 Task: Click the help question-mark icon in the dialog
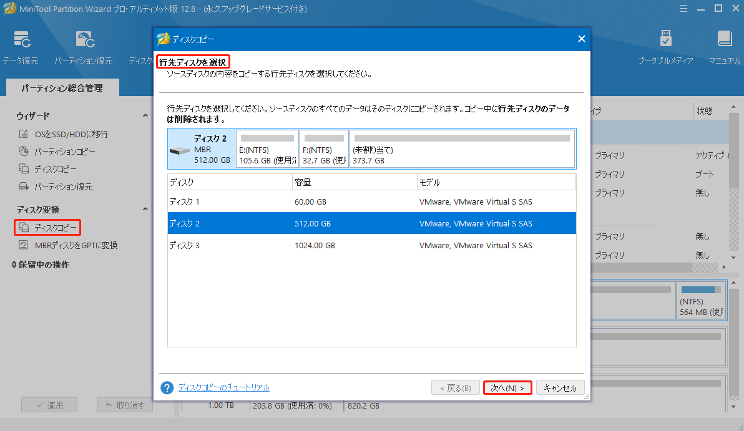[167, 387]
